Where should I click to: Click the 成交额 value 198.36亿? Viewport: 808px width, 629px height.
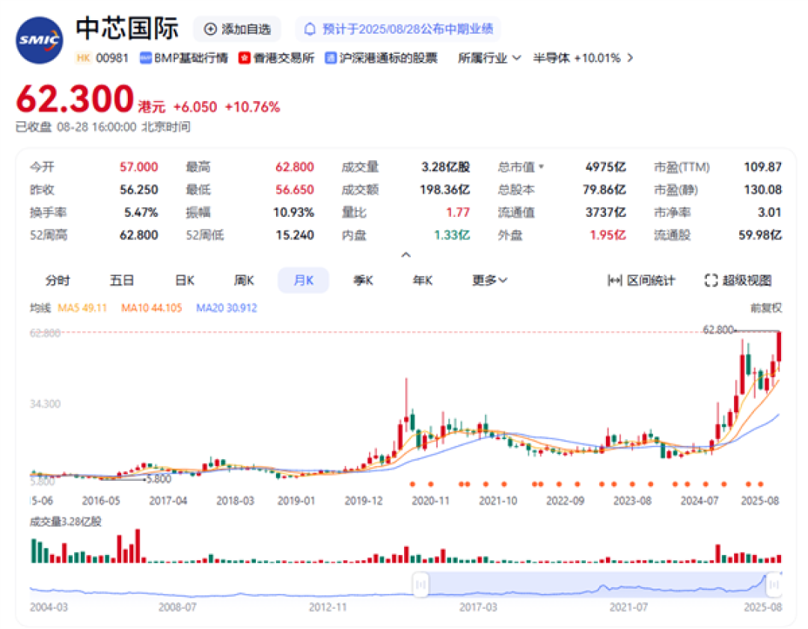444,189
